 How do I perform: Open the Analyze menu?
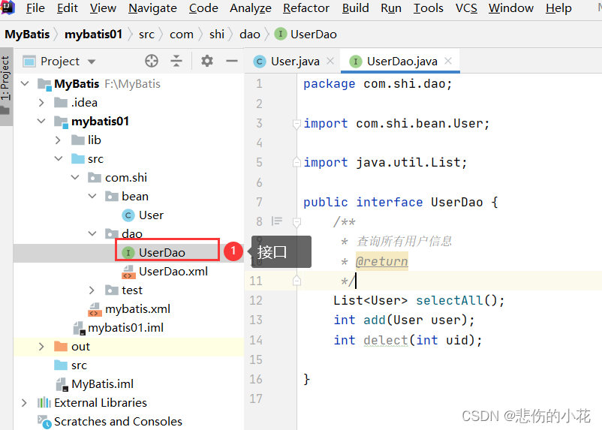tap(250, 8)
